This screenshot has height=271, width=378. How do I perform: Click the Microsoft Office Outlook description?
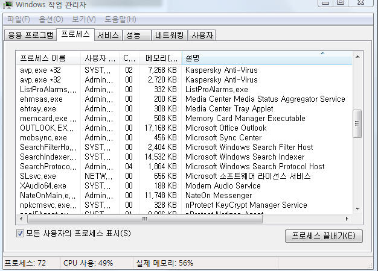[x=226, y=128]
